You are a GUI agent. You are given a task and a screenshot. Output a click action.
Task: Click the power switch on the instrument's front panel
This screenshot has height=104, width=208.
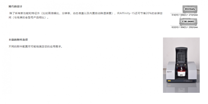click(x=194, y=81)
